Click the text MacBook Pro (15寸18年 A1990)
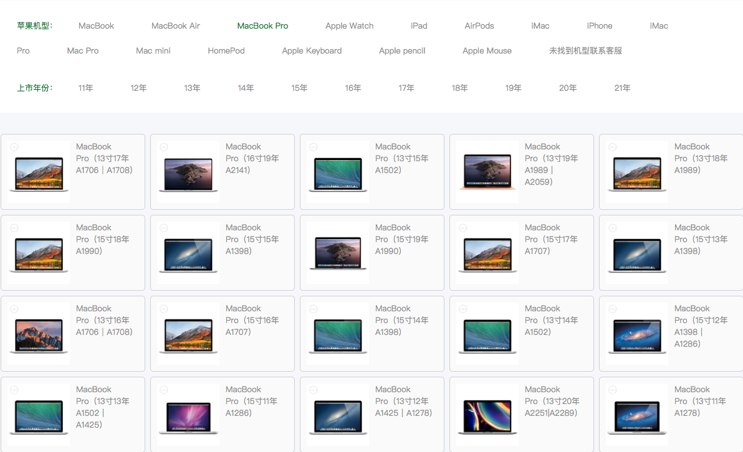 point(103,240)
